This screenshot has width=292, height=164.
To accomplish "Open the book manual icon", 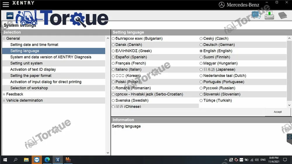I will 283,15.
